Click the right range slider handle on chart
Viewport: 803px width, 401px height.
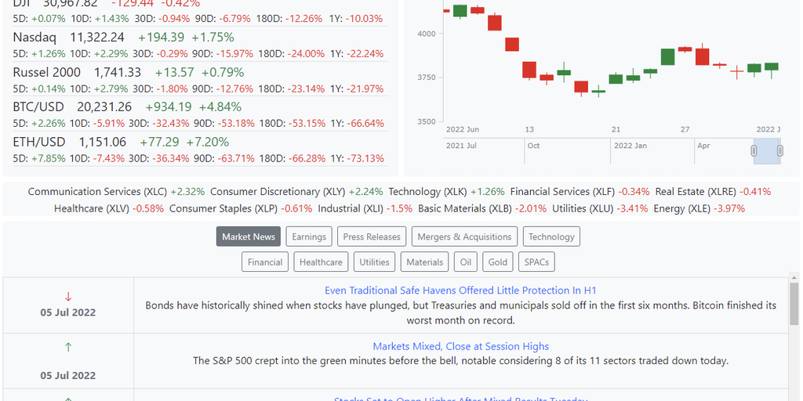[779, 150]
